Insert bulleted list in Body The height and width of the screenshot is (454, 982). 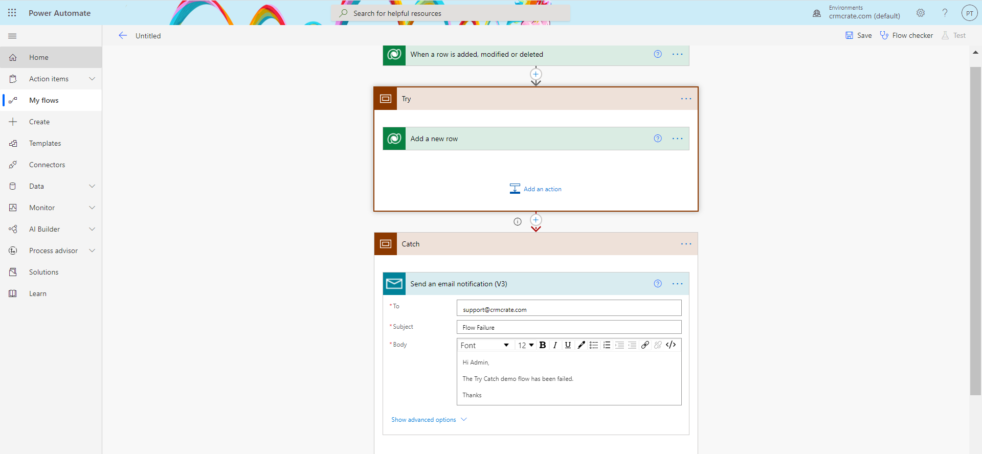pos(594,345)
